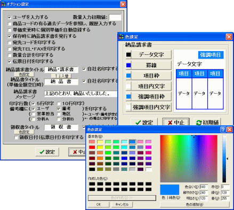The height and width of the screenshot is (210, 234).
Task: Uncheck 伝票日付を印字する checkbox
Action: (x=10, y=62)
